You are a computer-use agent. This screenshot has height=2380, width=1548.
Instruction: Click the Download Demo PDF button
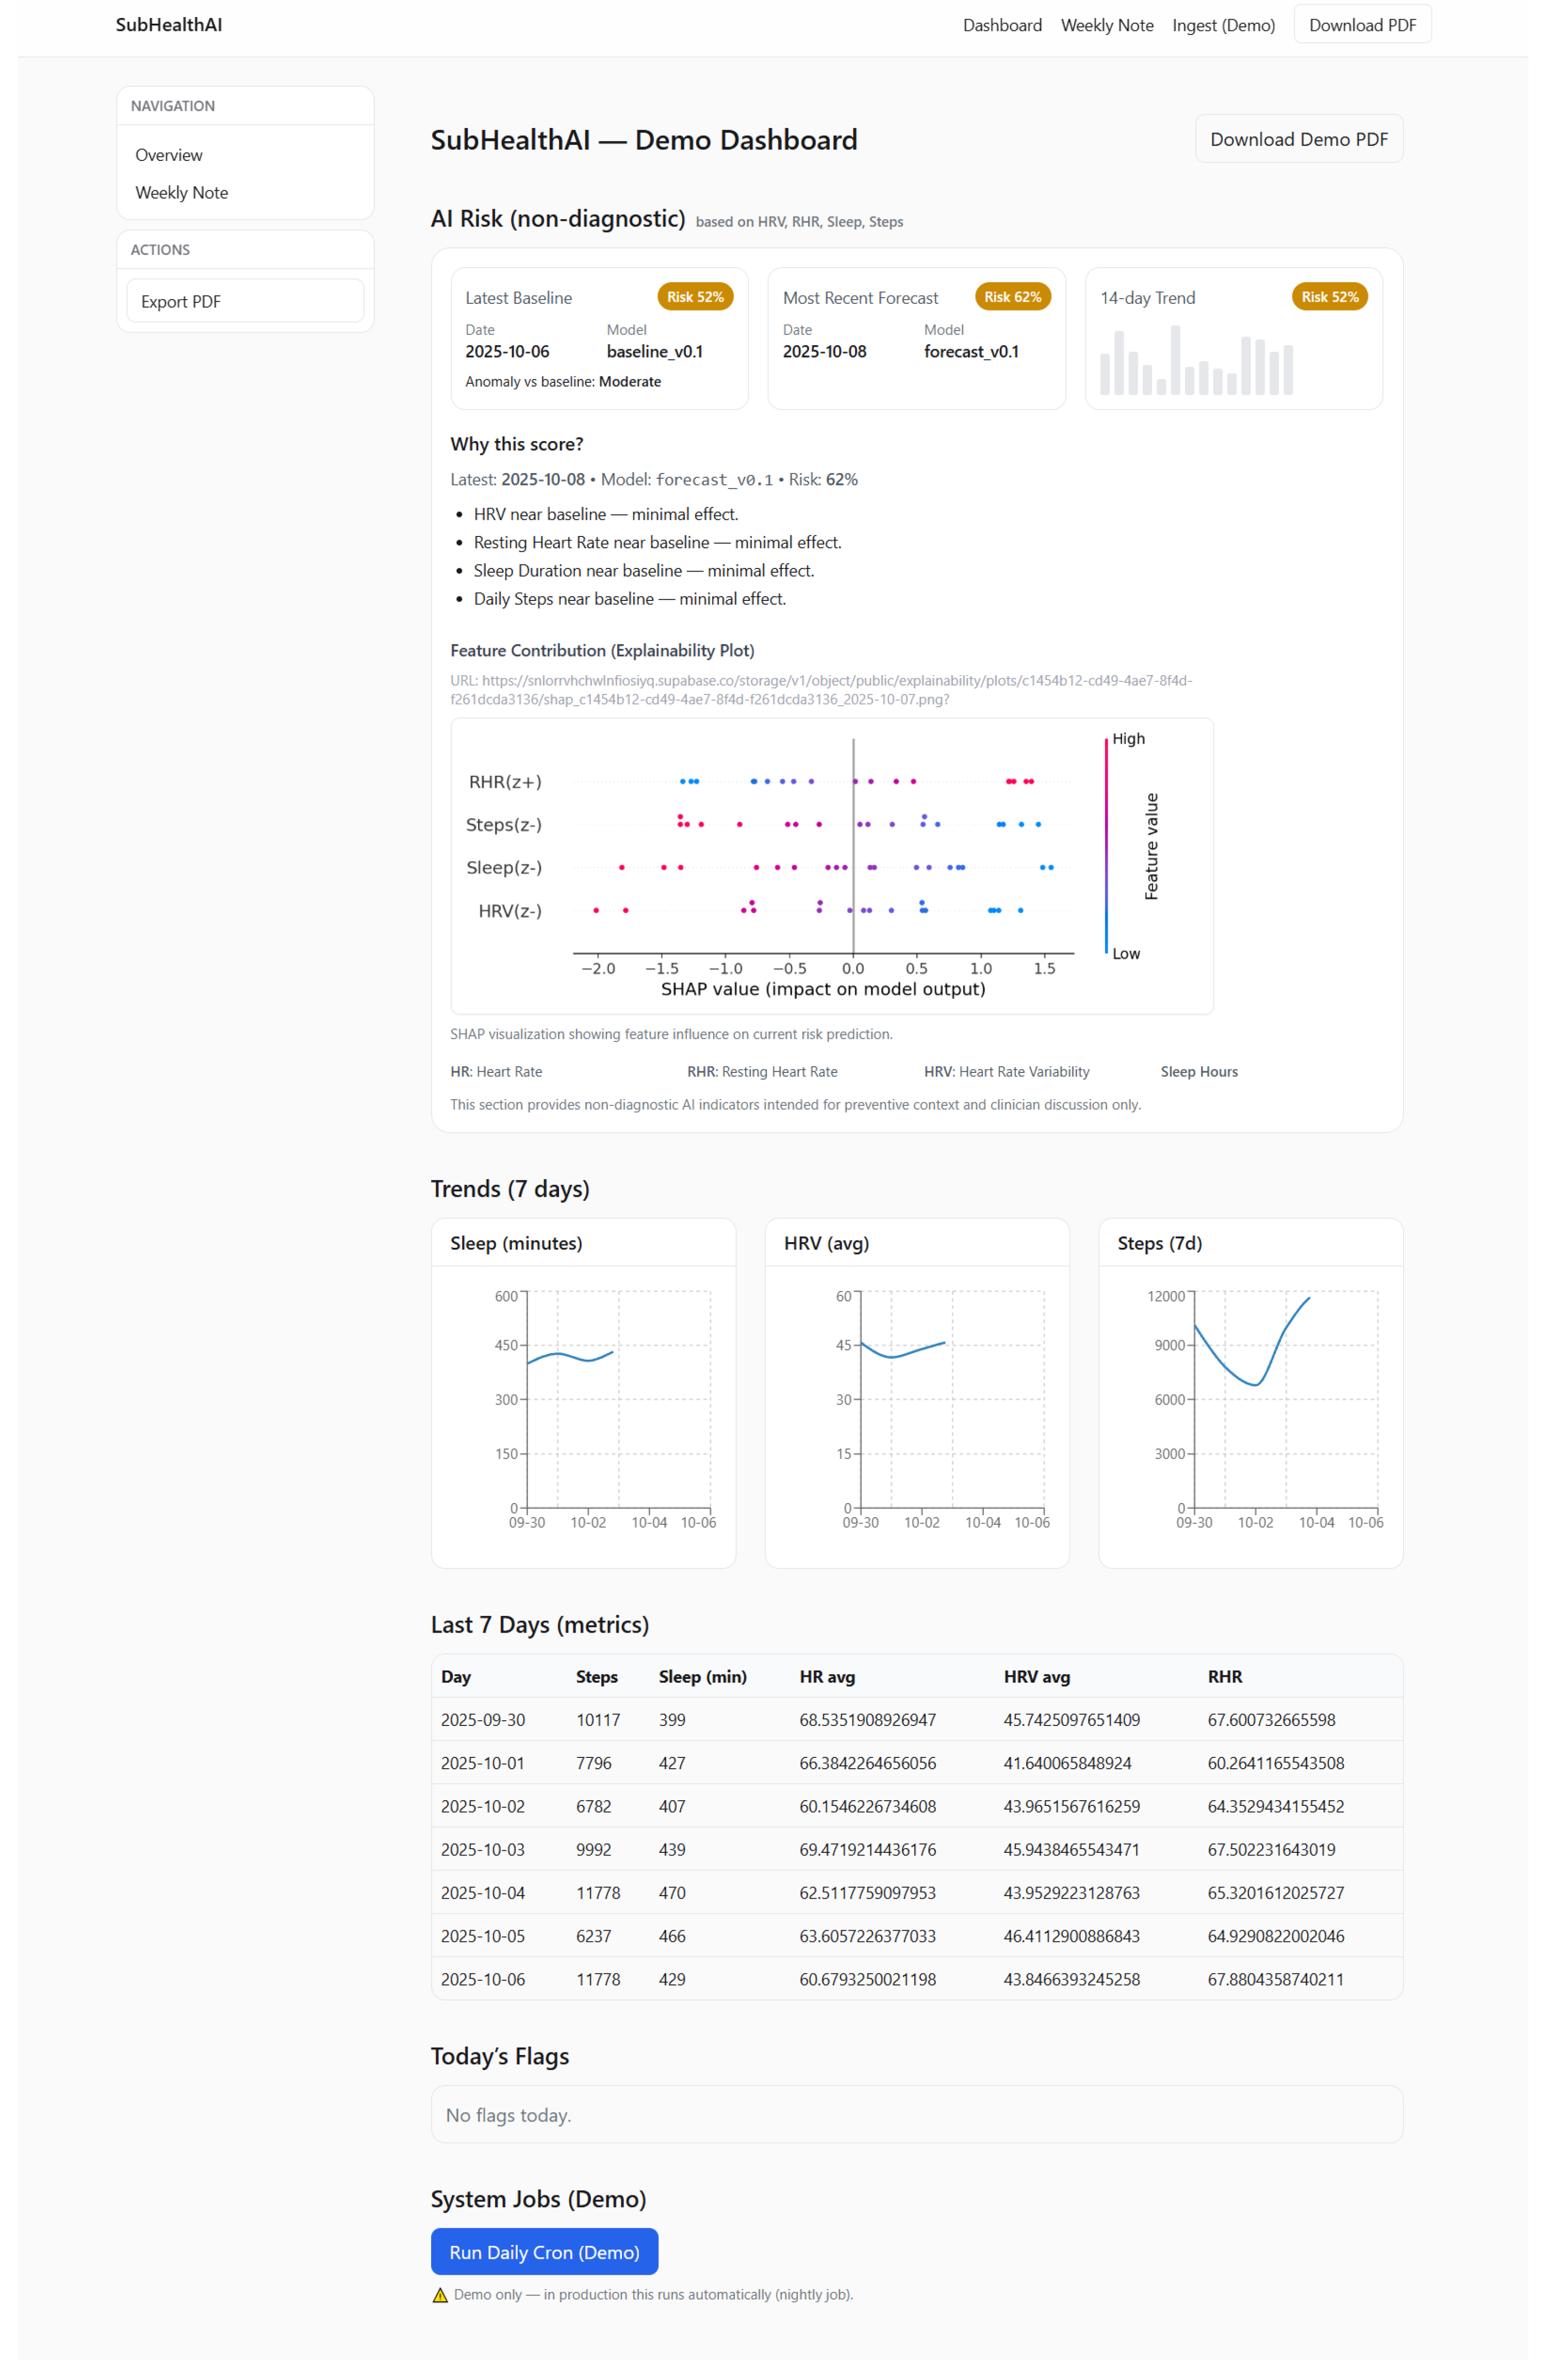click(1298, 139)
